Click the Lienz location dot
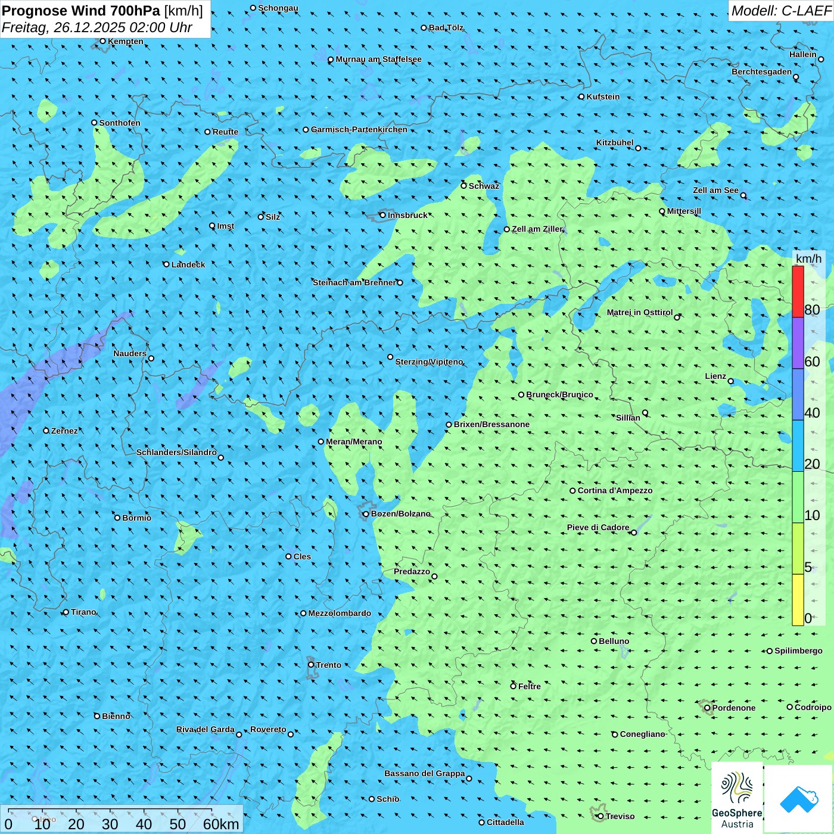The width and height of the screenshot is (834, 834). click(731, 381)
